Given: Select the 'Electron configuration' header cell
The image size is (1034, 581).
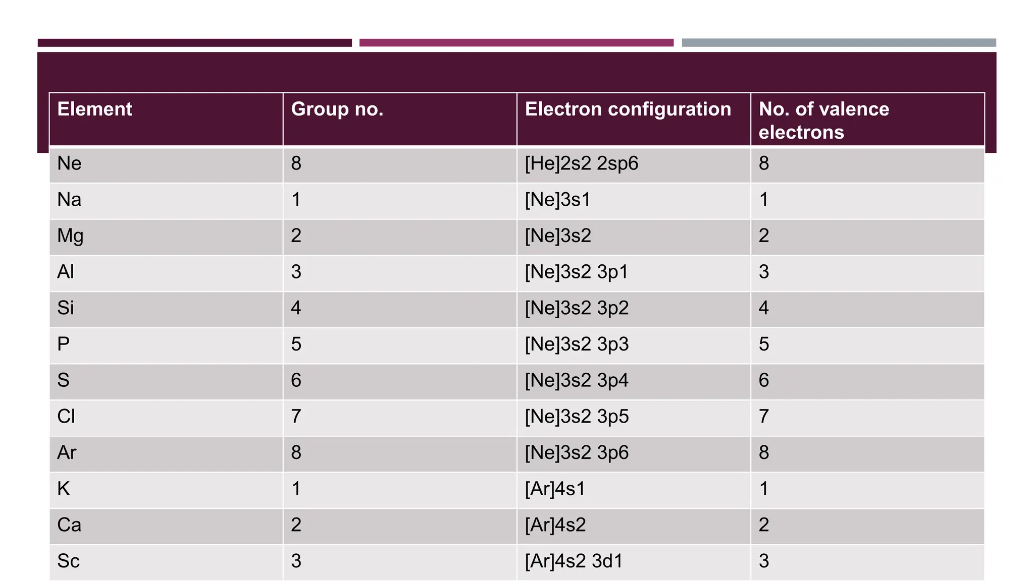Looking at the screenshot, I should point(628,109).
